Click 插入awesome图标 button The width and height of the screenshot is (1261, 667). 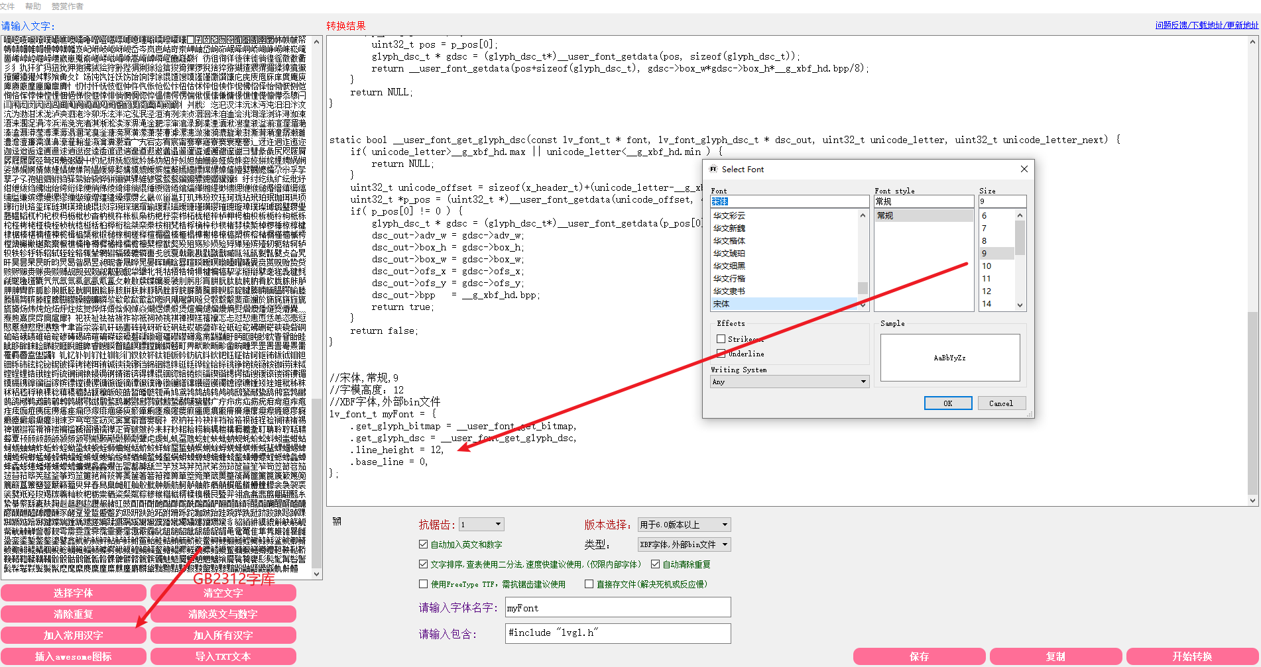tap(74, 656)
